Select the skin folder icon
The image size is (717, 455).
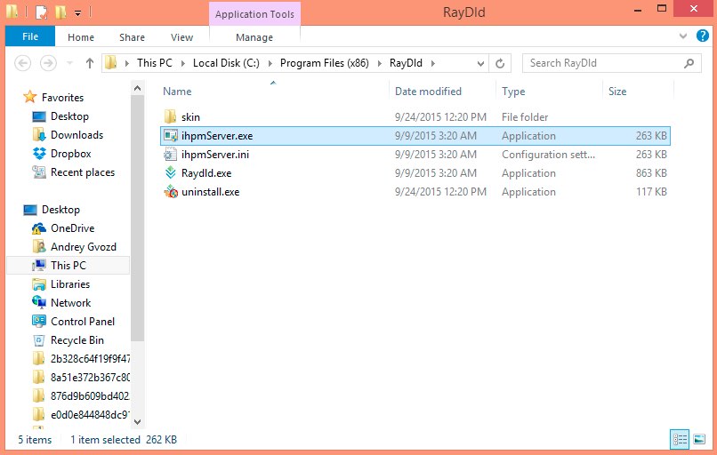pos(171,117)
